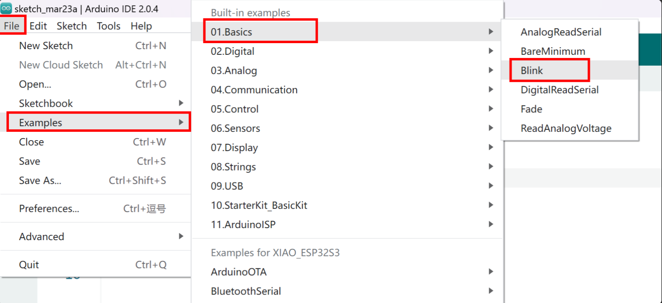Quit the Arduino IDE via the Quit entry
This screenshot has height=303, width=662.
(x=29, y=265)
